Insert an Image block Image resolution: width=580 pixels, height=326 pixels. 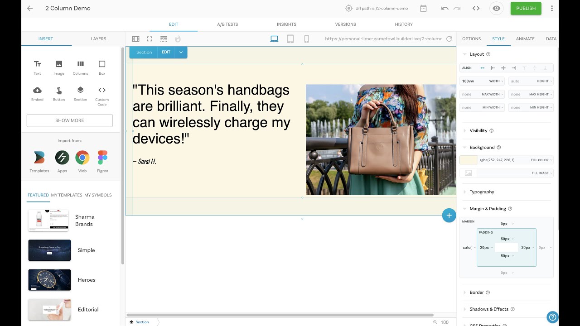click(59, 67)
